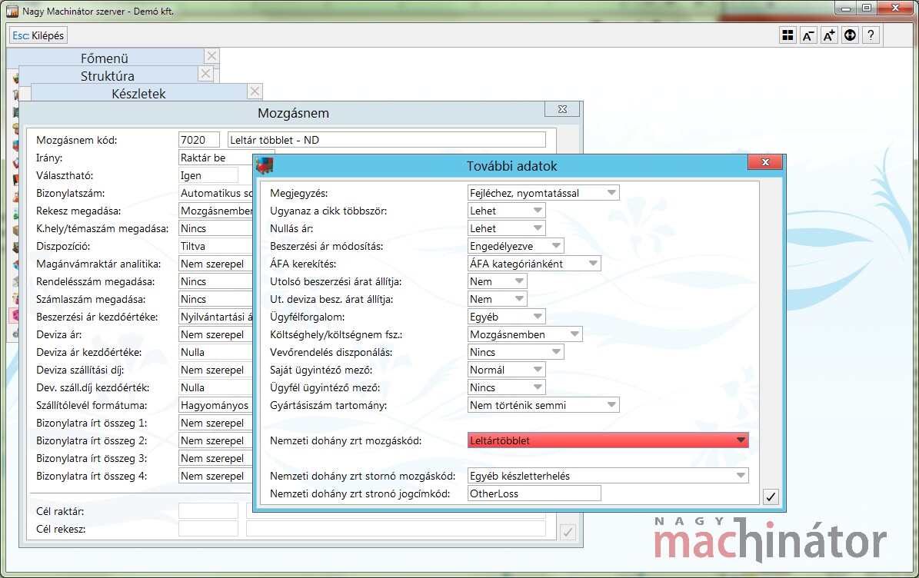
Task: Click Szállítólevél formátuma field Hagyományos
Action: 215,405
